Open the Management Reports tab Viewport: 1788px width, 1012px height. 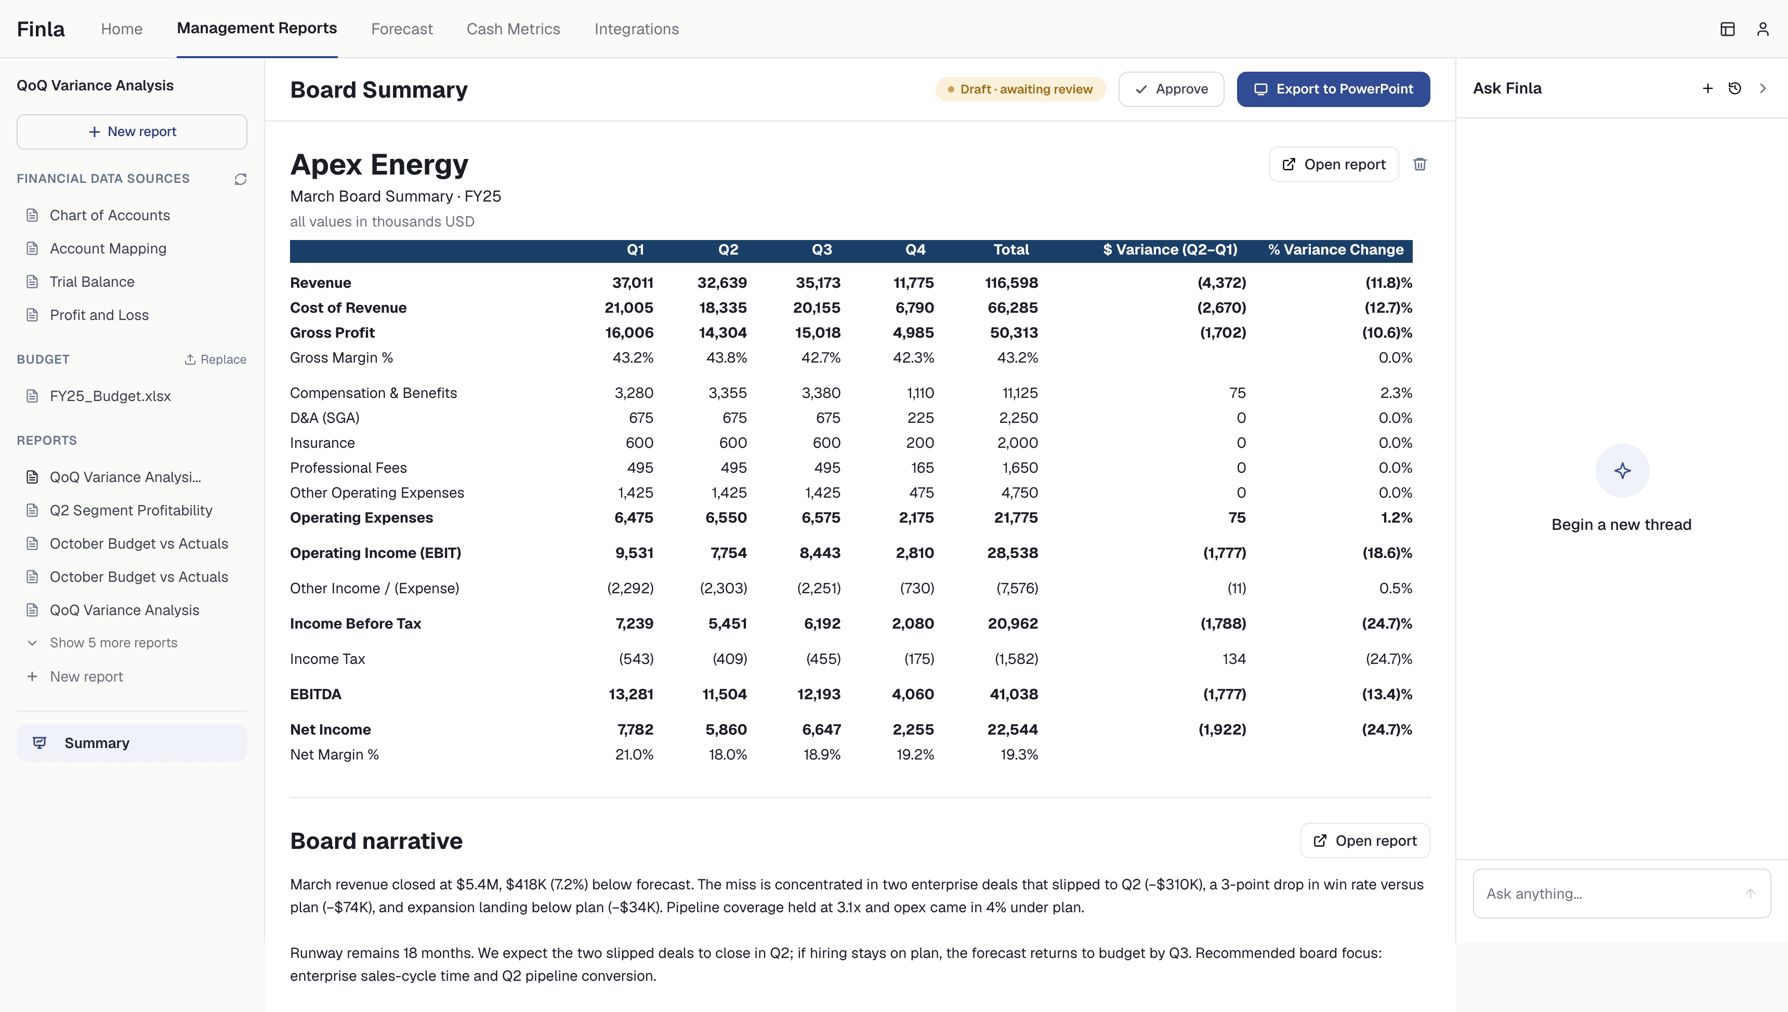[257, 29]
